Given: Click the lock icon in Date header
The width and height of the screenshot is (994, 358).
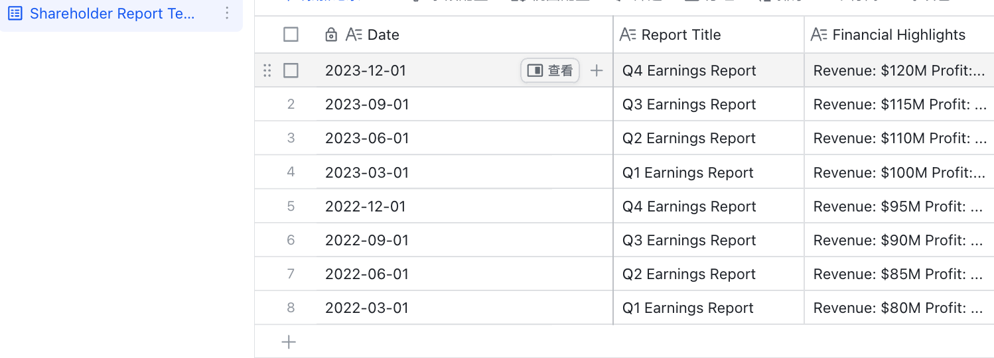Looking at the screenshot, I should 331,35.
